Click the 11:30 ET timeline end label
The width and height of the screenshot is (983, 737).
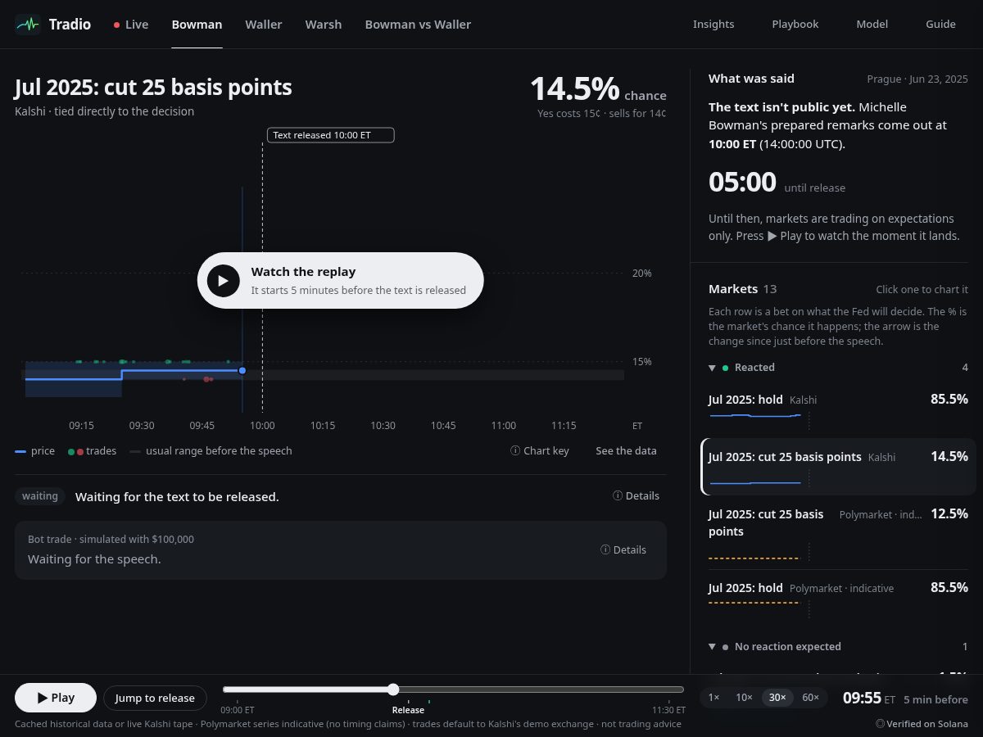(x=668, y=710)
